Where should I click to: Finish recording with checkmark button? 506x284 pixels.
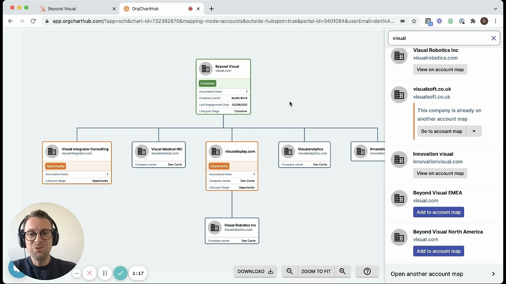pyautogui.click(x=121, y=273)
